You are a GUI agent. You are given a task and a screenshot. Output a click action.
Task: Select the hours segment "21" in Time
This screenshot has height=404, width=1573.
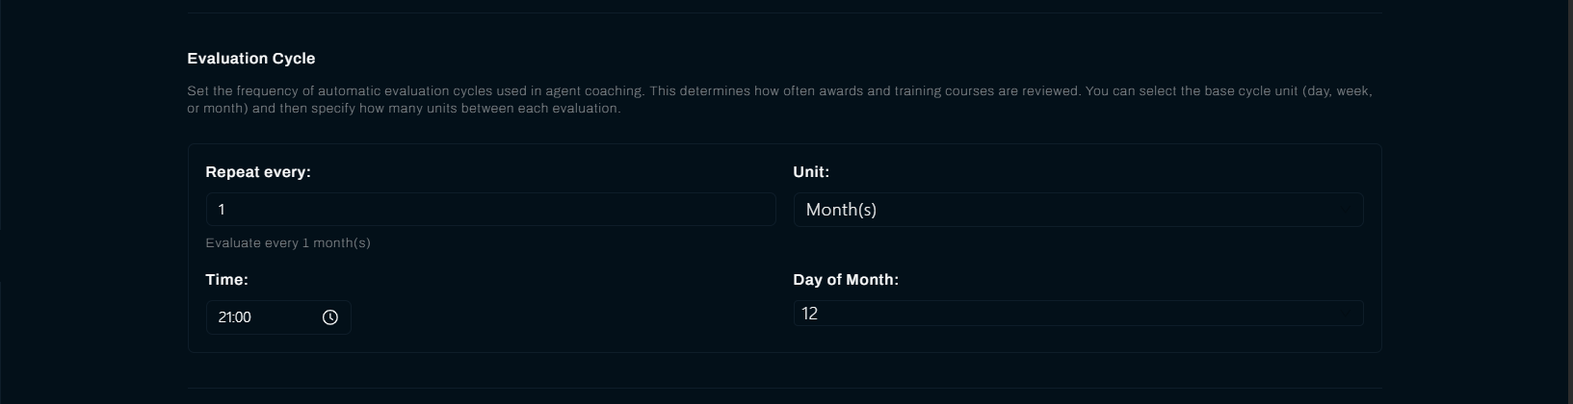pyautogui.click(x=225, y=317)
